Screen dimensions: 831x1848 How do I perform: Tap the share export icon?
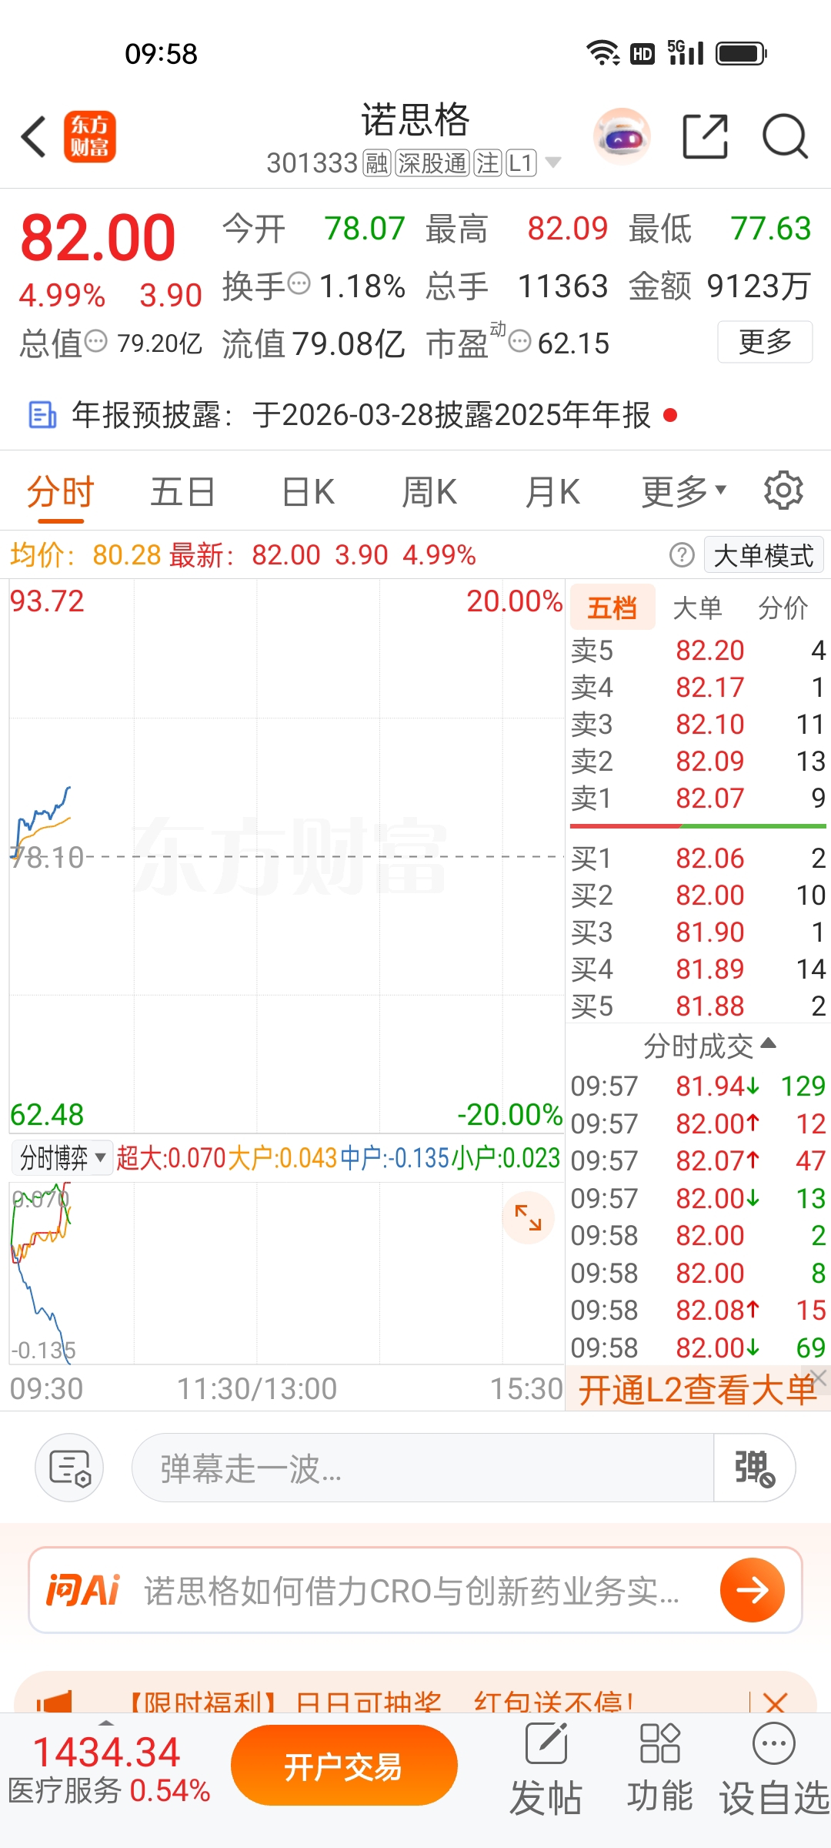click(x=705, y=137)
